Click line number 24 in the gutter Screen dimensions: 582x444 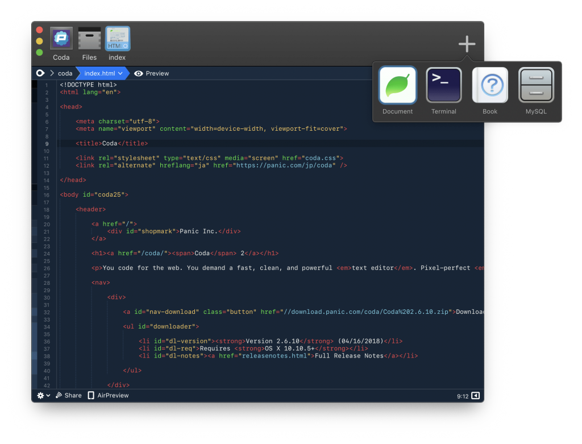47,254
